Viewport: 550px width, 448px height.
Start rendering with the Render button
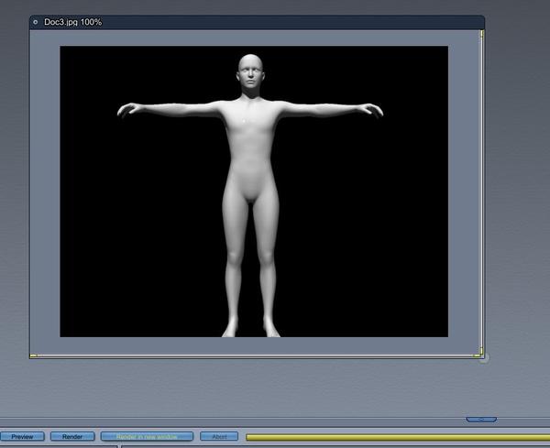pos(72,436)
